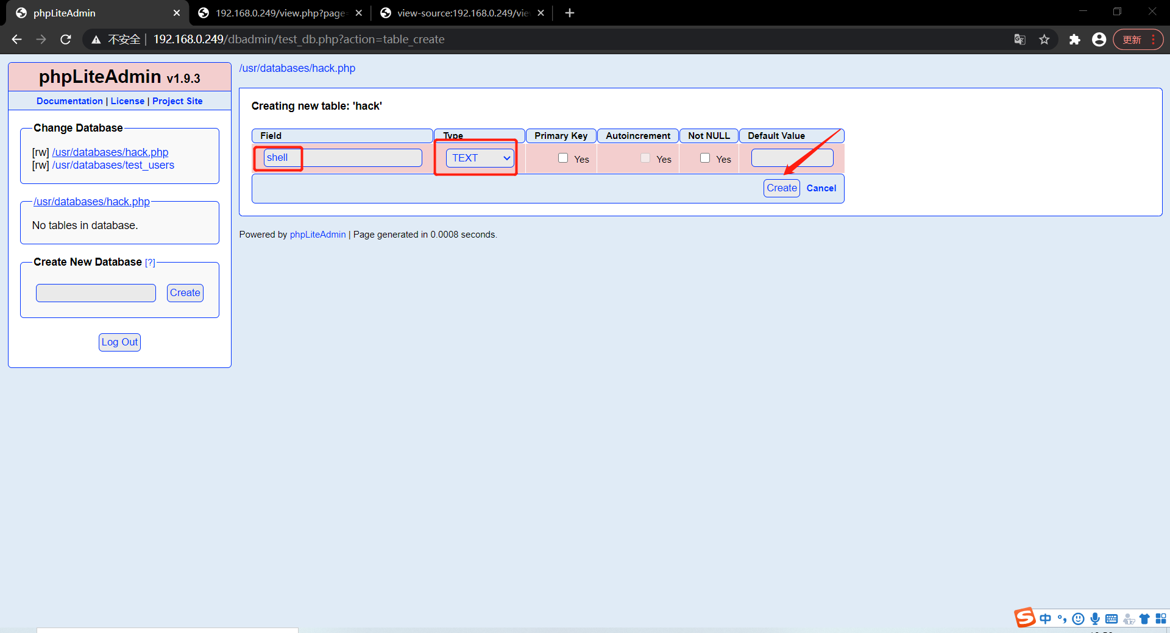Screen dimensions: 1170x633
Task: Click the IME microphone voice input icon
Action: coord(1095,619)
